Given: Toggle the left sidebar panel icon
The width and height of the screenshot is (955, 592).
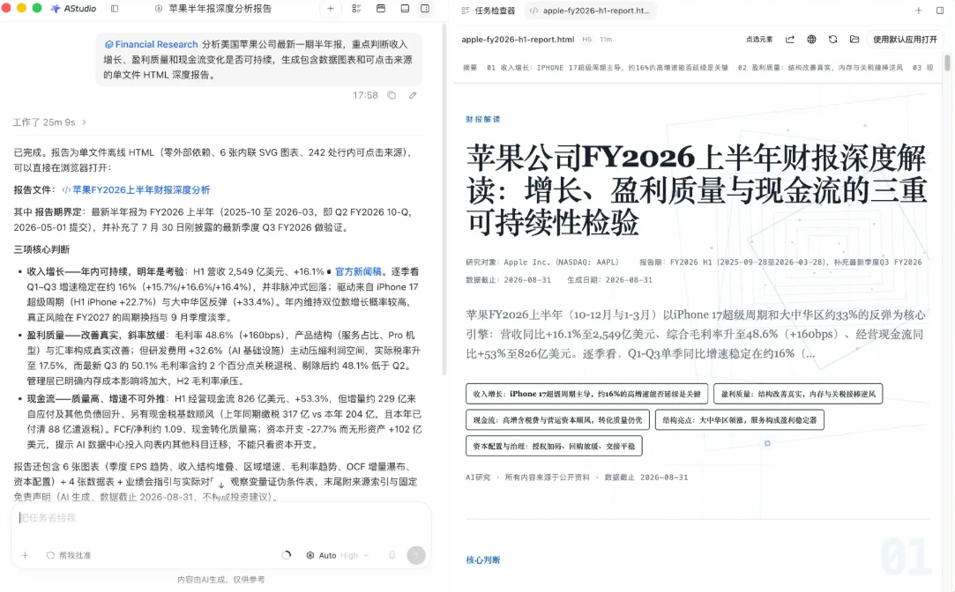Looking at the screenshot, I should (115, 9).
